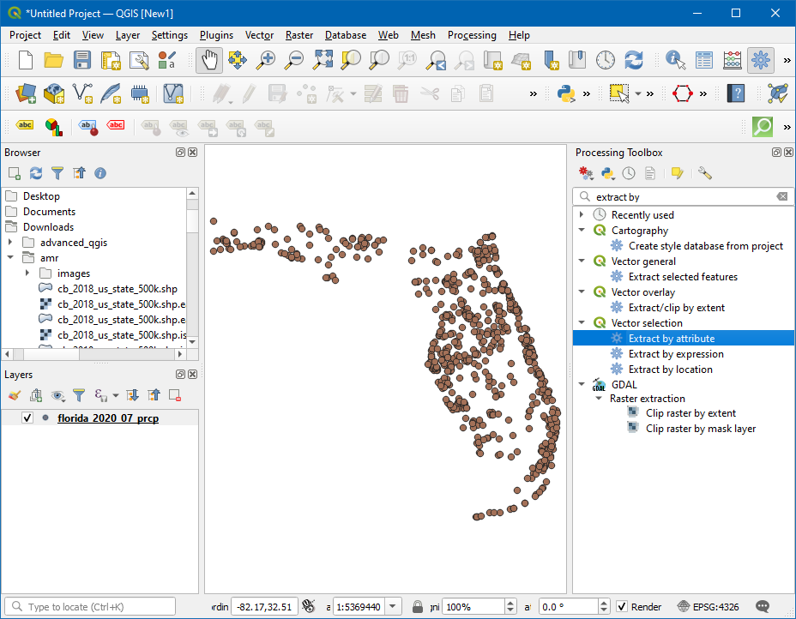Save the project with the floppy disk icon
Image resolution: width=796 pixels, height=619 pixels.
pyautogui.click(x=81, y=60)
